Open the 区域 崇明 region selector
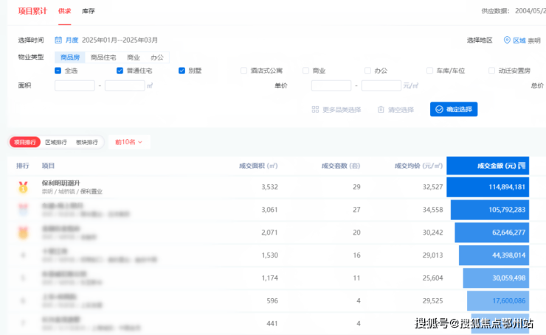Viewport: 546px width, 335px height. tap(525, 40)
